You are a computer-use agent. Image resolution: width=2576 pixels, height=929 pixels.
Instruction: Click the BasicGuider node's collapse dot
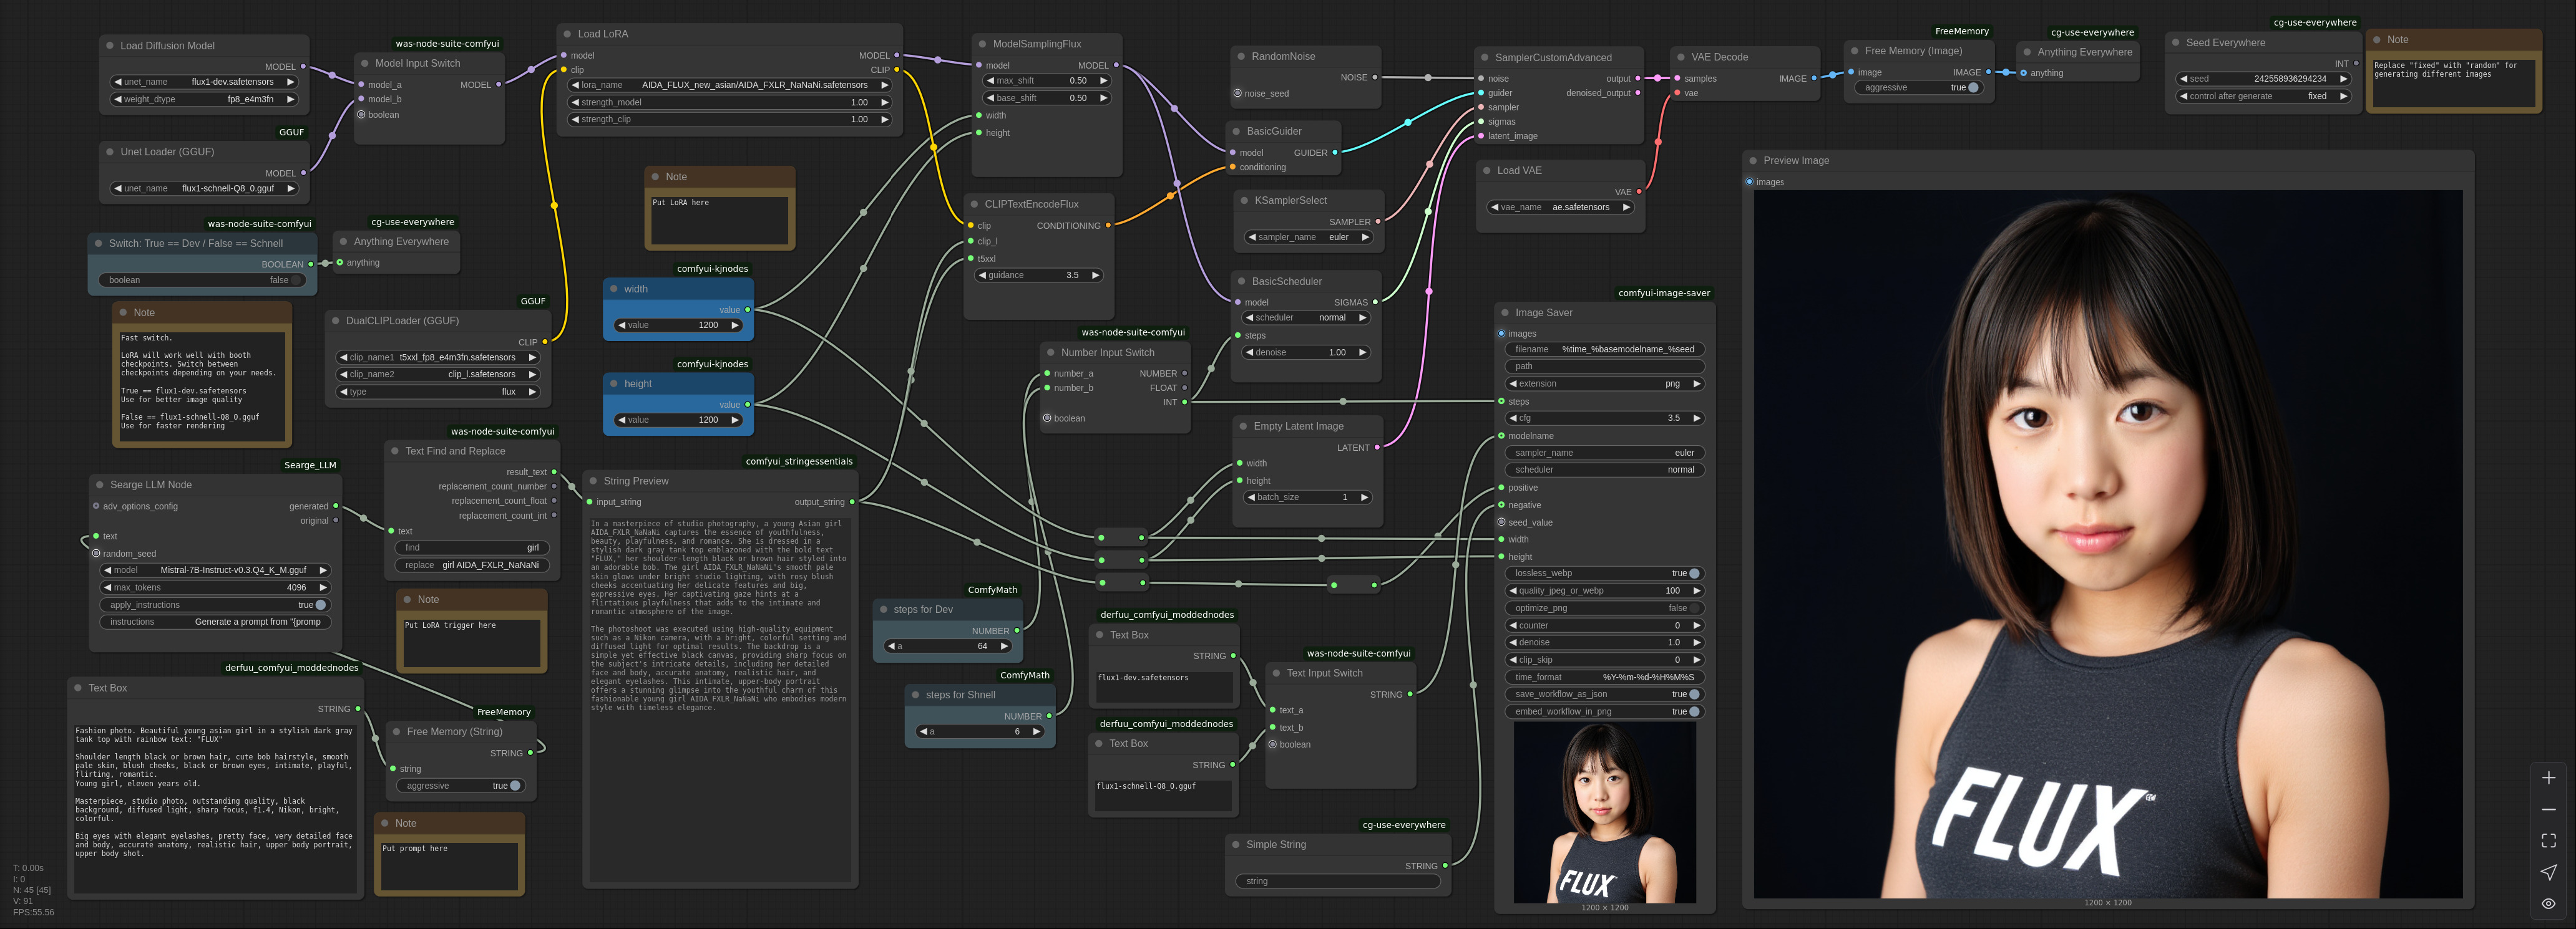(1236, 131)
